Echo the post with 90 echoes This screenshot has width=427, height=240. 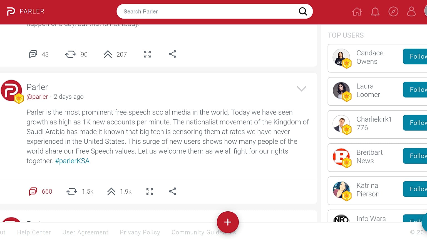coord(76,54)
